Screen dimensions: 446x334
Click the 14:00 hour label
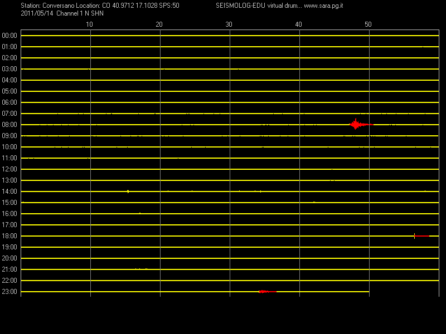pos(9,191)
